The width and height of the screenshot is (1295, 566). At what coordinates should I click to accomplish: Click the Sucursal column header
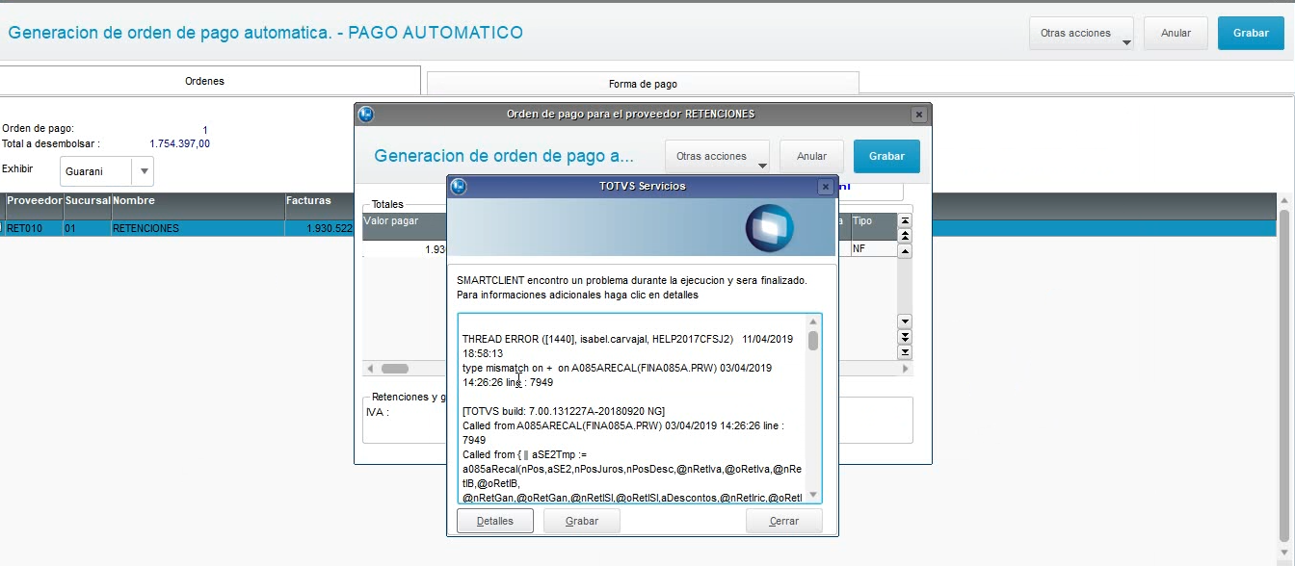[87, 200]
